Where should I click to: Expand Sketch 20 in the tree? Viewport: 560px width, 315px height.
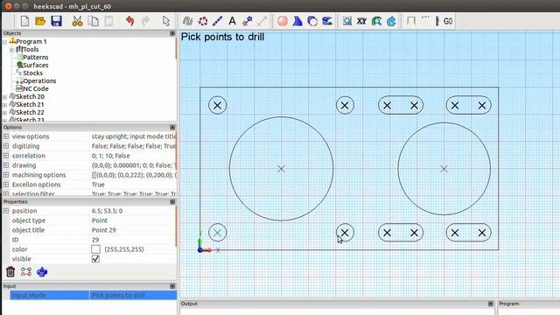[x=5, y=97]
